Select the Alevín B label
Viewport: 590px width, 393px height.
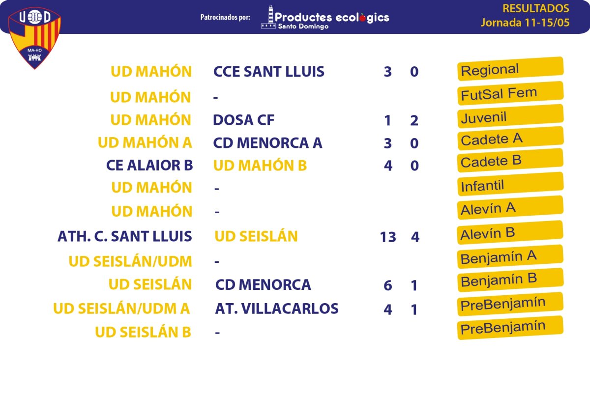510,232
